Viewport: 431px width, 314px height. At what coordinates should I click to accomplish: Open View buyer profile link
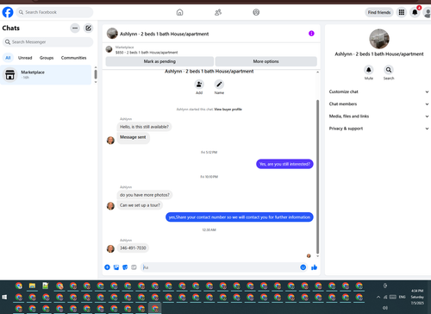(228, 110)
